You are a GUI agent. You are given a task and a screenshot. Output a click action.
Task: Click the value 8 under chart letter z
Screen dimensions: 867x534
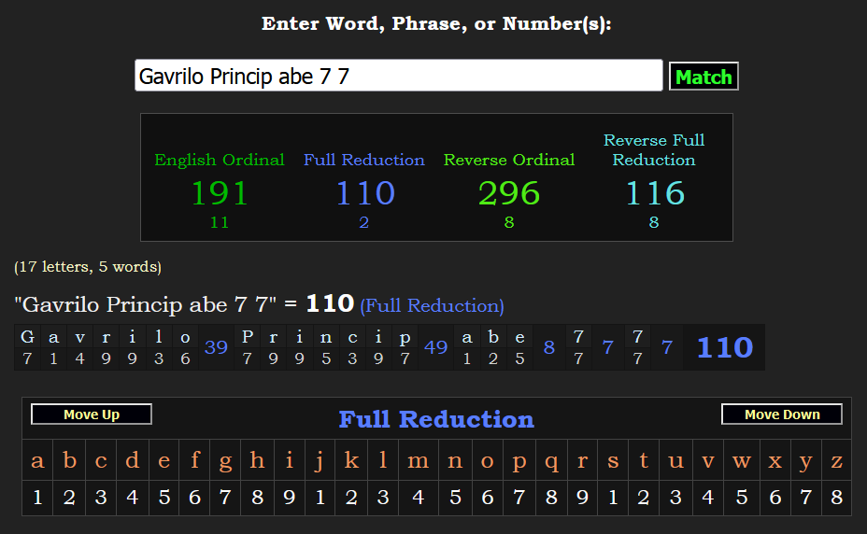tap(836, 497)
